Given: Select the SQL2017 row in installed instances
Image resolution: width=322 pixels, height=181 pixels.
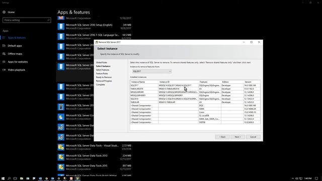Looking at the screenshot, I should point(195,85).
